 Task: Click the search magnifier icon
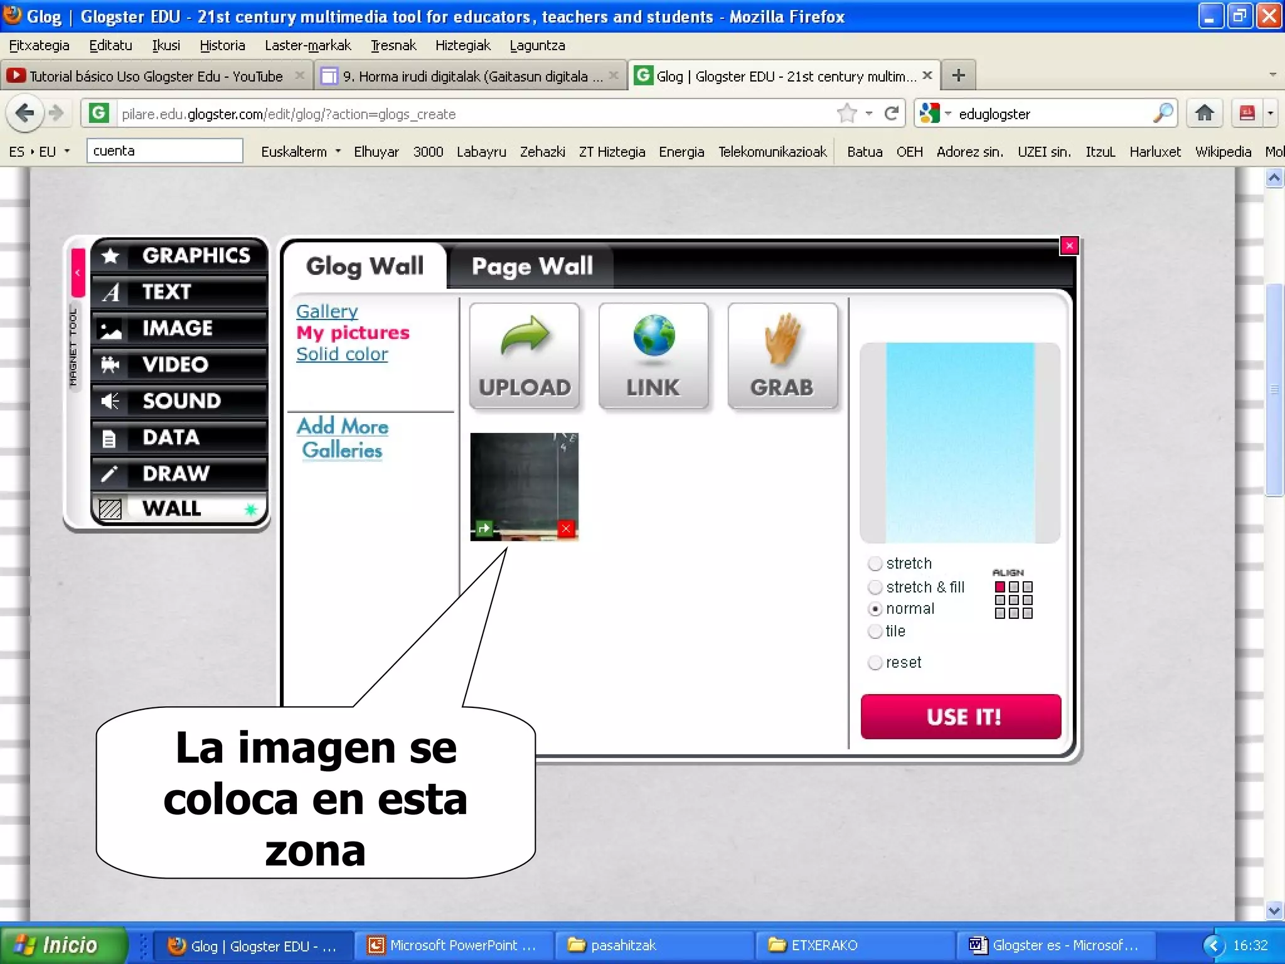(1163, 113)
